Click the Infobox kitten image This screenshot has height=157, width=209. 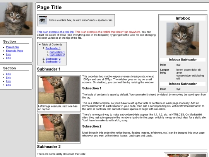pos(183,39)
